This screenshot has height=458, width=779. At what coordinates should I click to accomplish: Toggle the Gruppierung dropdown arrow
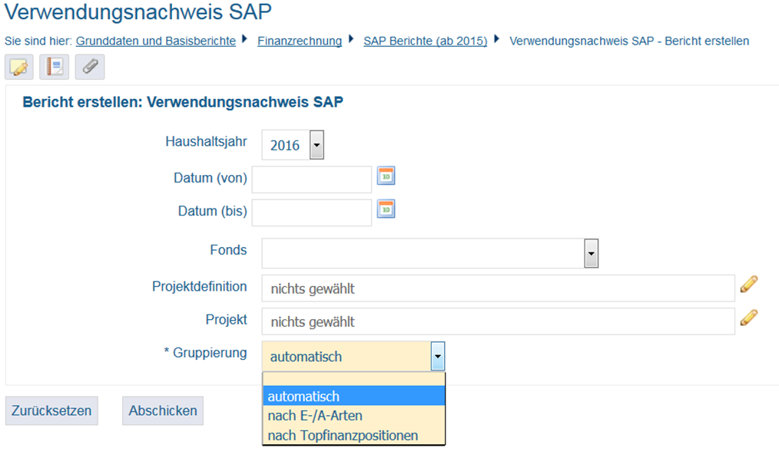click(438, 356)
